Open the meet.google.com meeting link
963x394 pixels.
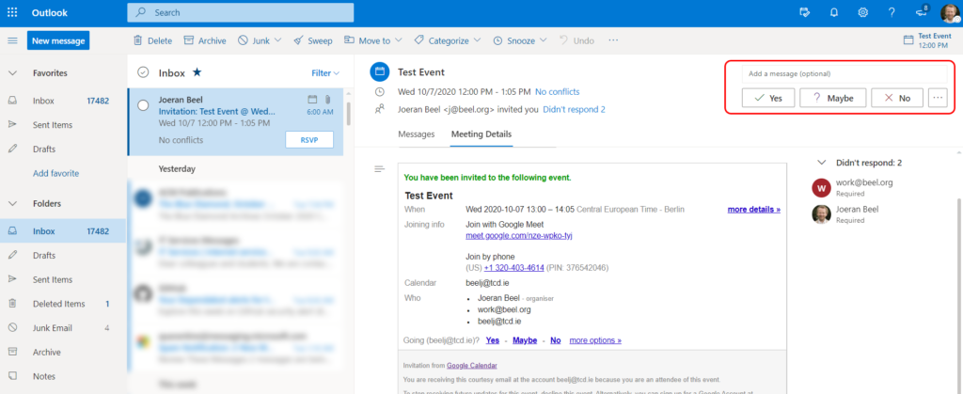pyautogui.click(x=519, y=236)
